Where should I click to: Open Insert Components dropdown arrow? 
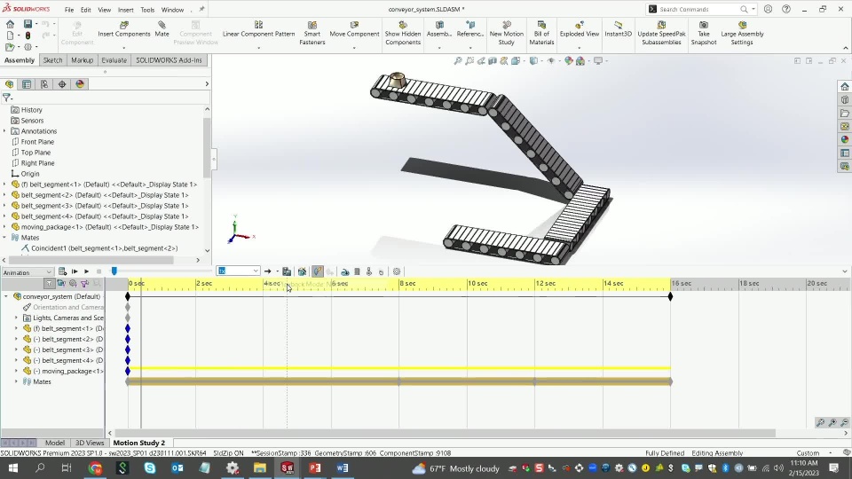coord(124,47)
